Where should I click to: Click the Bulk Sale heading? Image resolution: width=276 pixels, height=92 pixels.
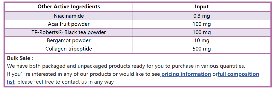tap(20, 58)
